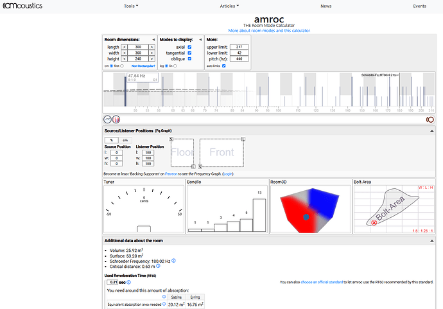
Task: Click the Listener Position h field
Action: coord(148,164)
